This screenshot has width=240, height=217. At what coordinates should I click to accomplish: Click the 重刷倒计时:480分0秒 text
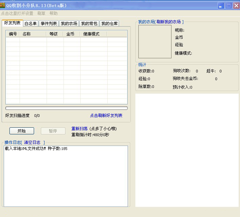pos(90,135)
